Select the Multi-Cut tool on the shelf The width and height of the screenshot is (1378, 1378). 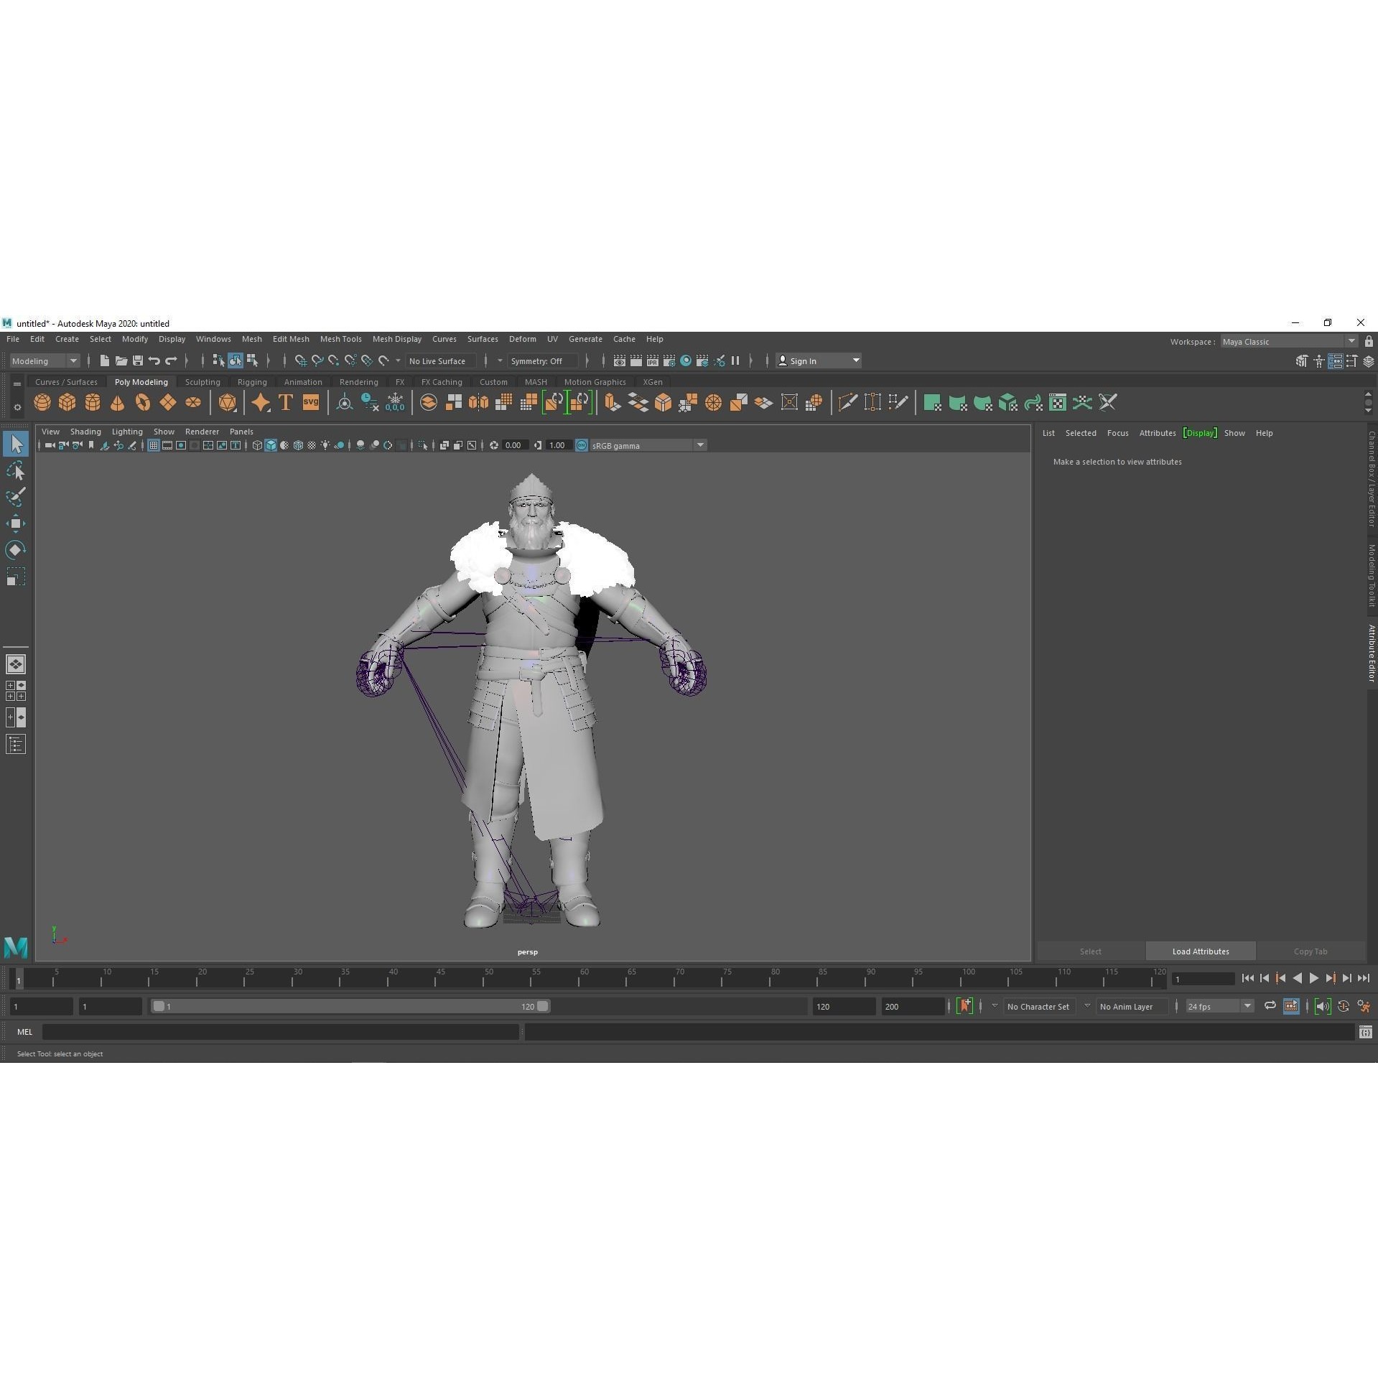click(x=848, y=402)
